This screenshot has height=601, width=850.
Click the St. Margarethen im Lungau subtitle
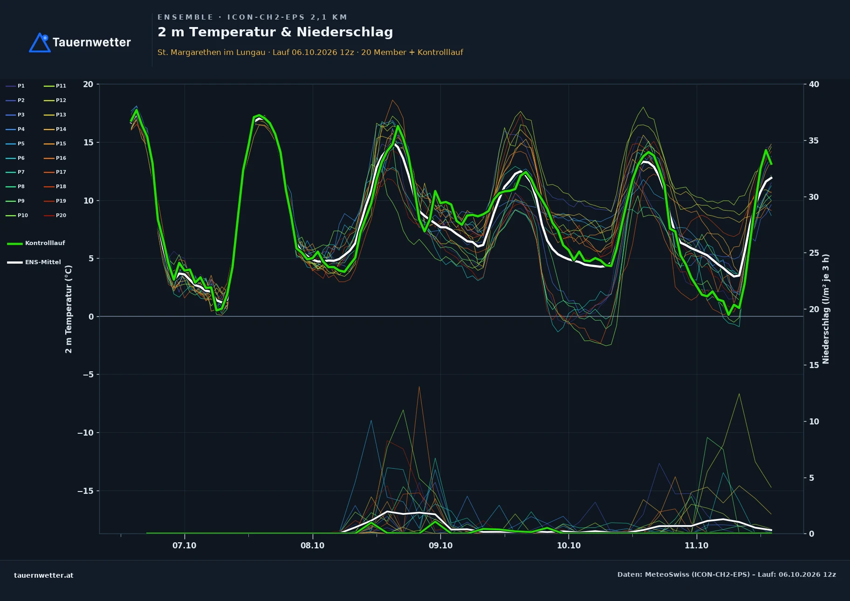tap(310, 52)
